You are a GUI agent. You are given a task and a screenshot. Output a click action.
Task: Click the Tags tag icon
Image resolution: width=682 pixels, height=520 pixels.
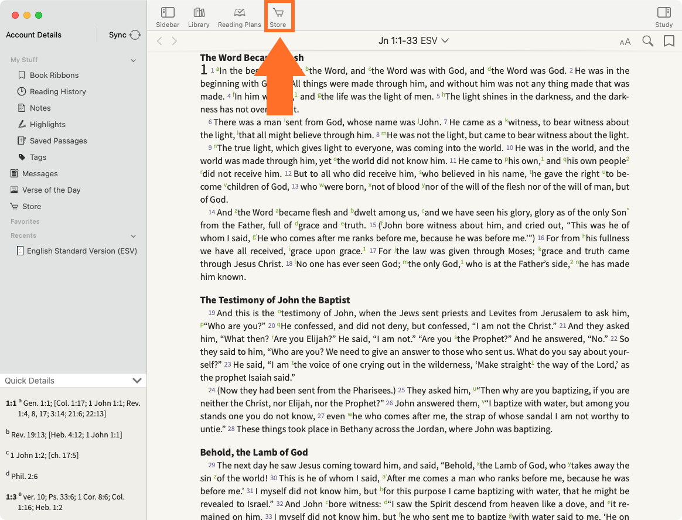click(22, 157)
